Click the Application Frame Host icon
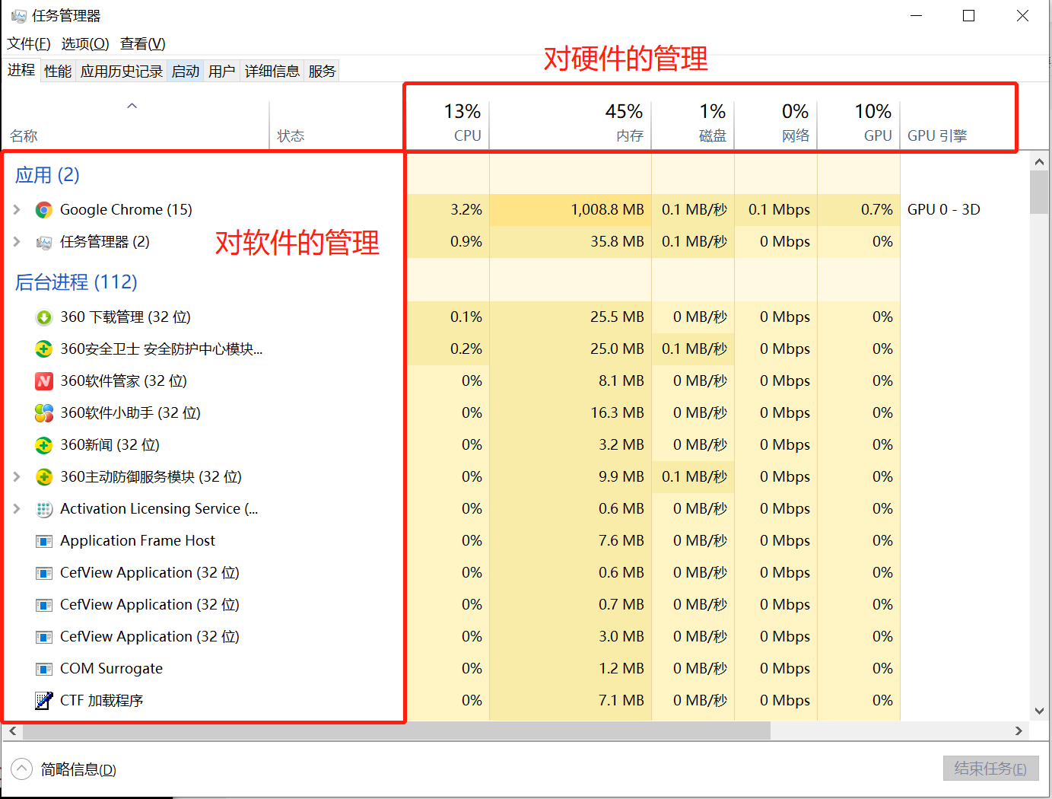 (x=44, y=541)
